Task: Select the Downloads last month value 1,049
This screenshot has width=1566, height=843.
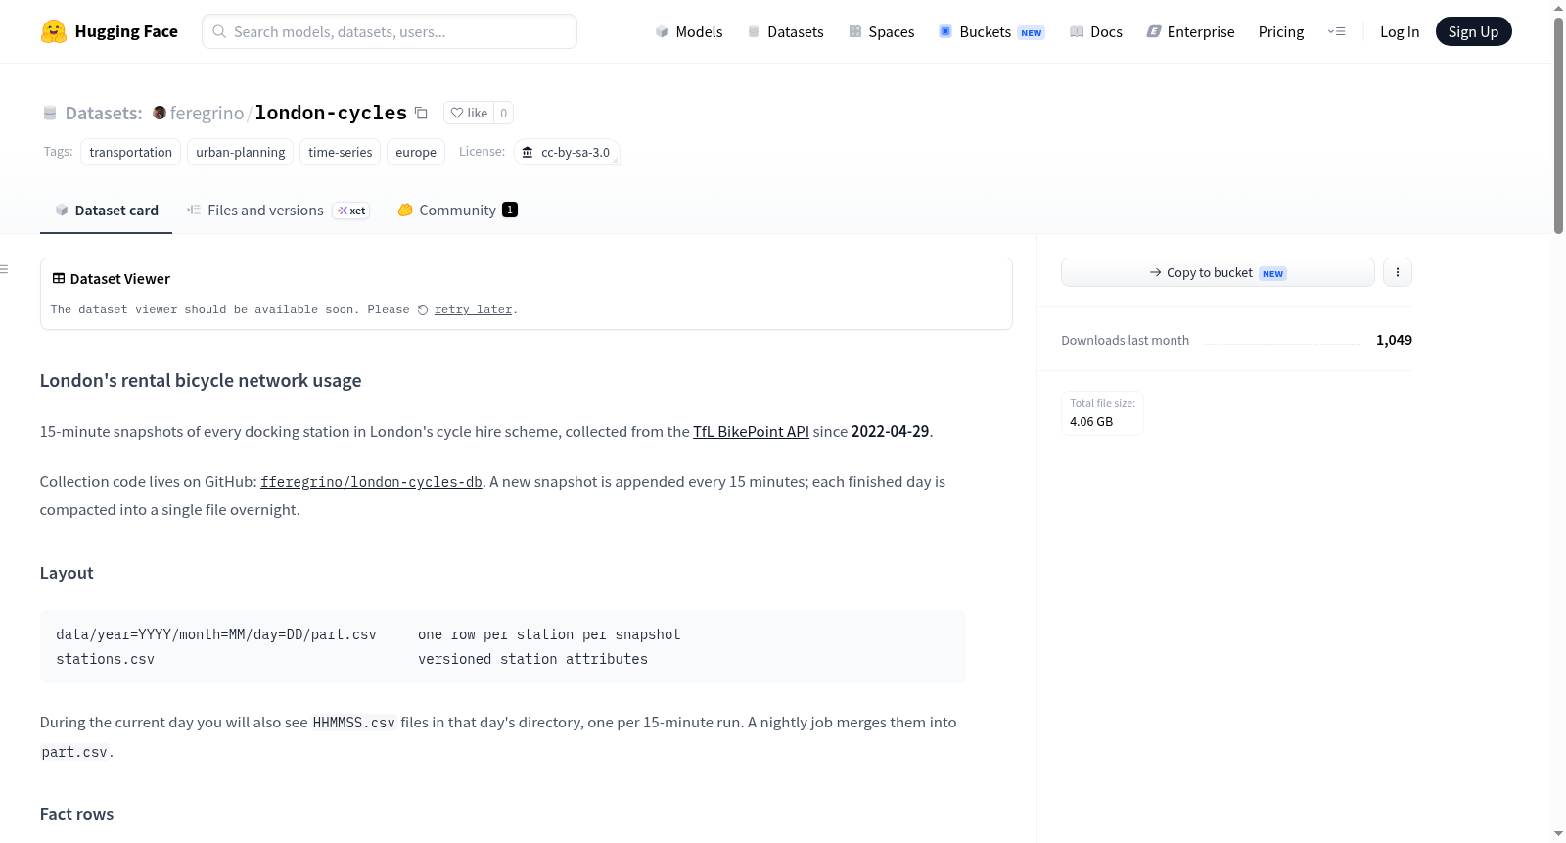Action: [1394, 340]
